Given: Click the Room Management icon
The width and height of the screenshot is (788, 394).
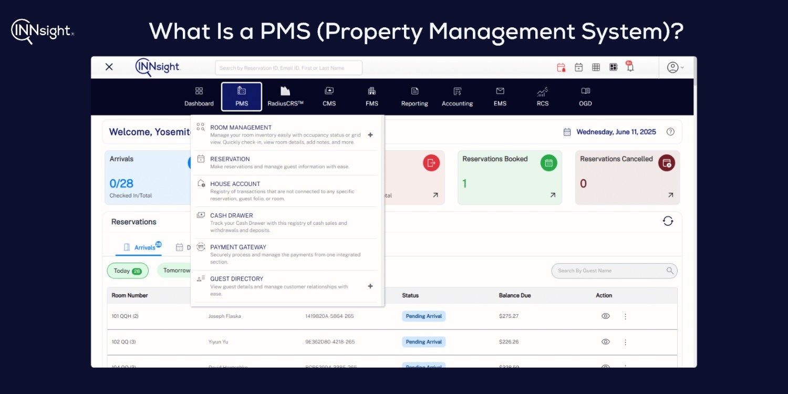Looking at the screenshot, I should point(201,127).
